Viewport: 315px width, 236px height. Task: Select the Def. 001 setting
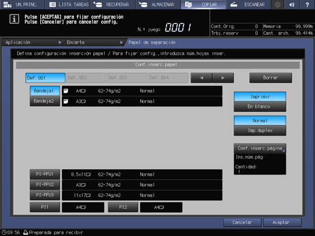click(46, 78)
